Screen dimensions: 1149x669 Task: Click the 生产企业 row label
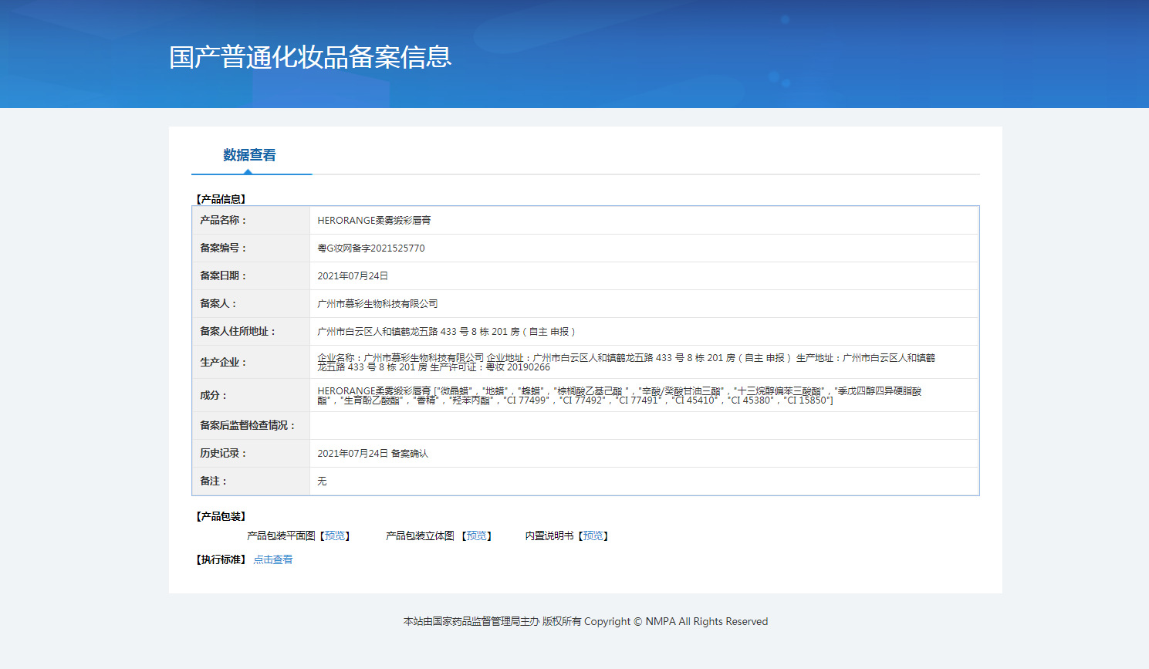point(223,362)
